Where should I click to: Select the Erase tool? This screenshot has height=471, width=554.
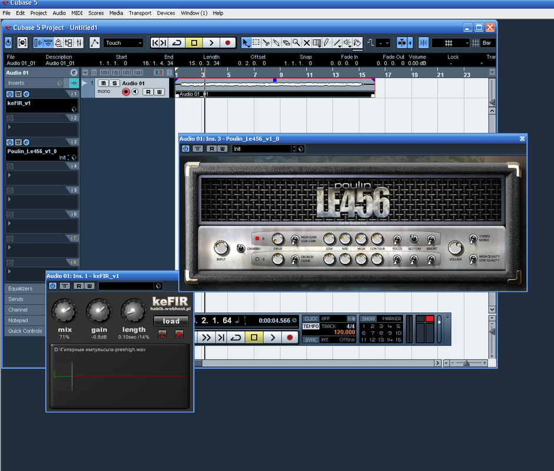pos(287,43)
